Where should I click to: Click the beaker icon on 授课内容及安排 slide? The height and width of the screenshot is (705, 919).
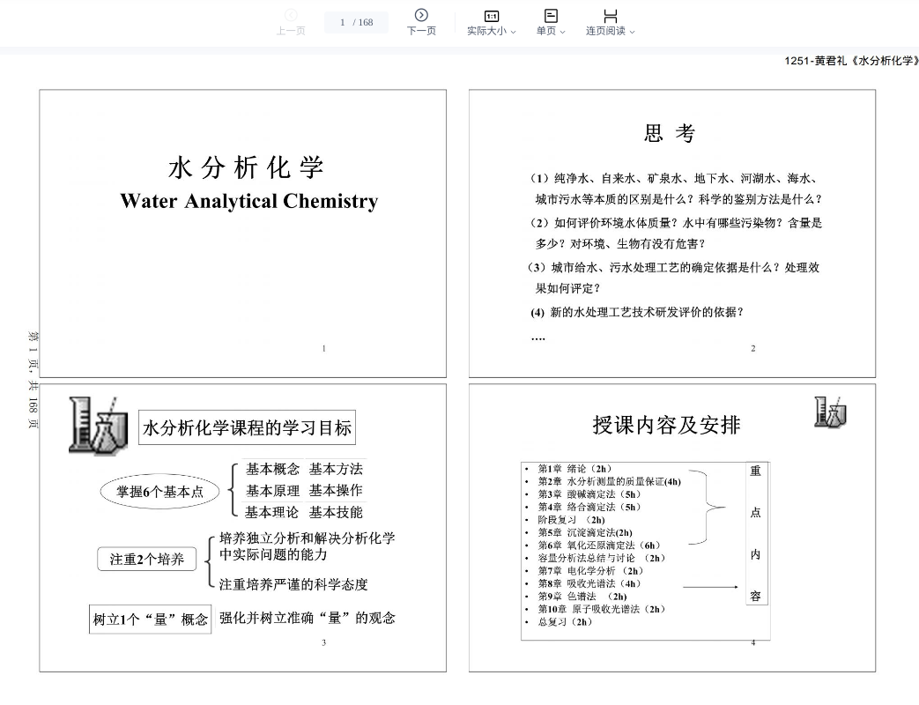tap(829, 412)
